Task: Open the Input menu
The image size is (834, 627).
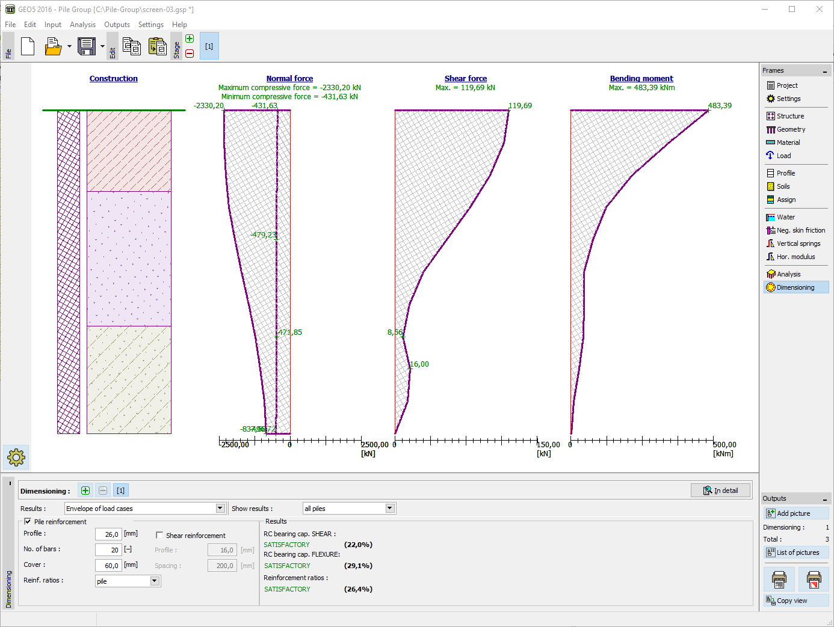Action: click(x=52, y=24)
